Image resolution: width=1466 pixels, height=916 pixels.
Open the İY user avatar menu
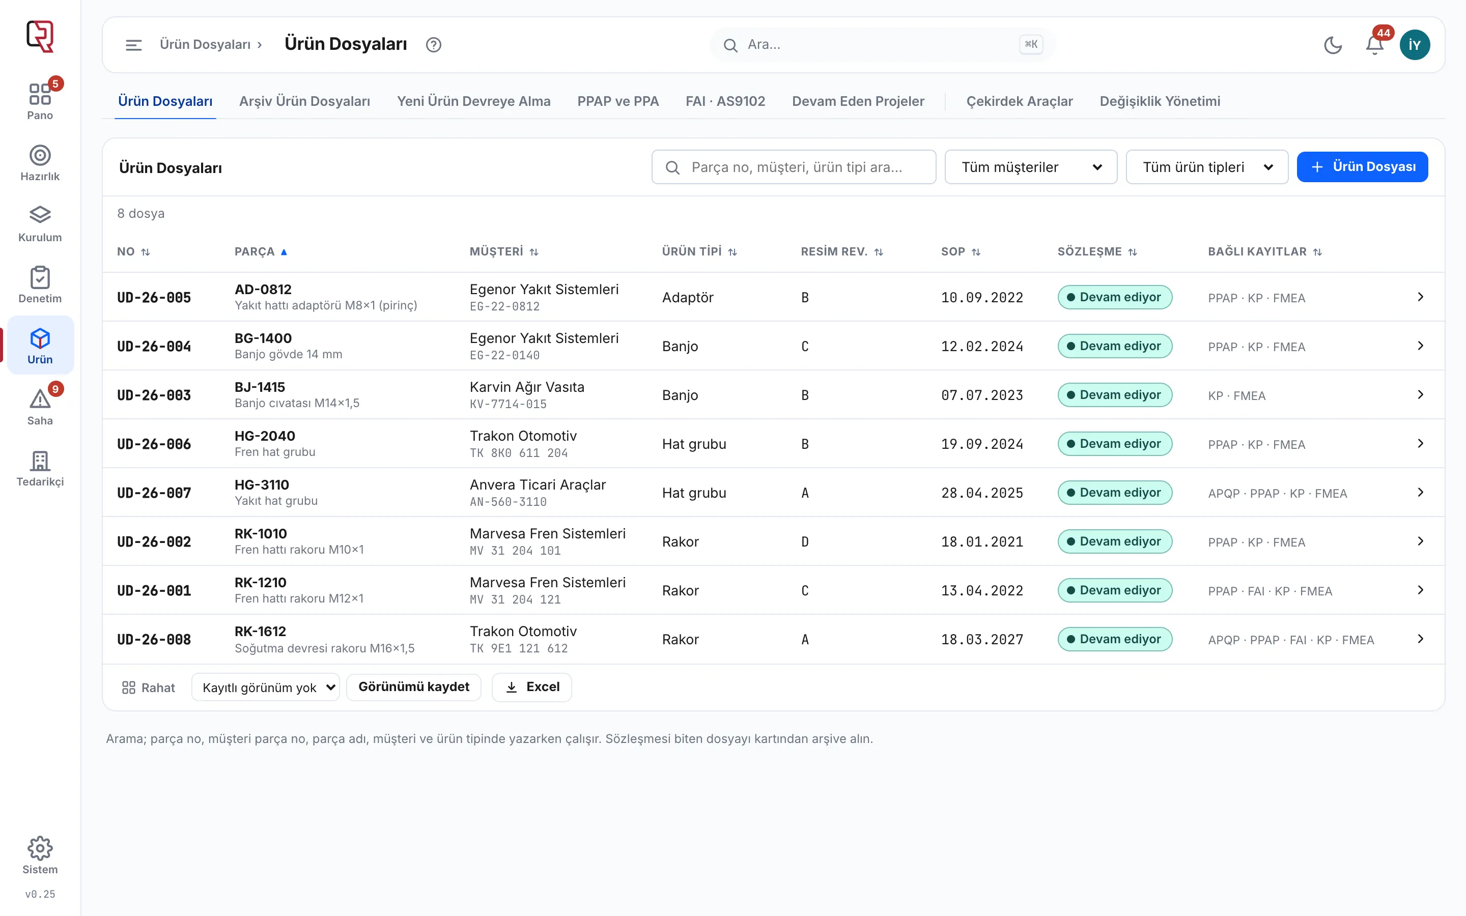(x=1415, y=45)
